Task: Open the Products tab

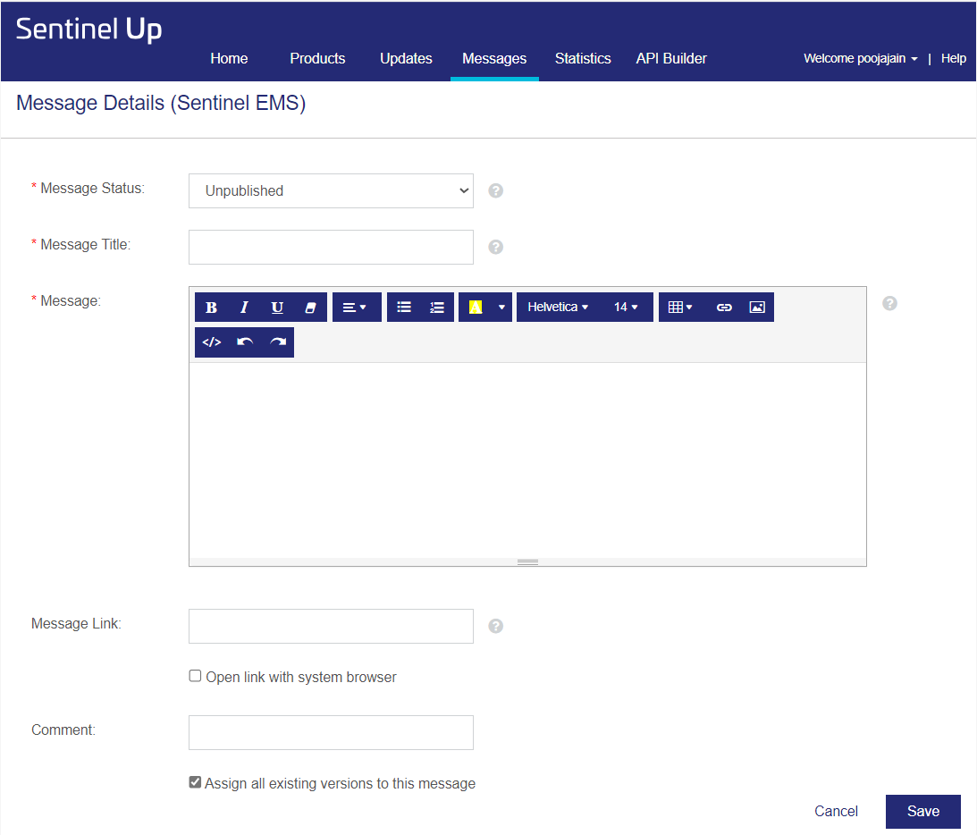Action: tap(318, 59)
